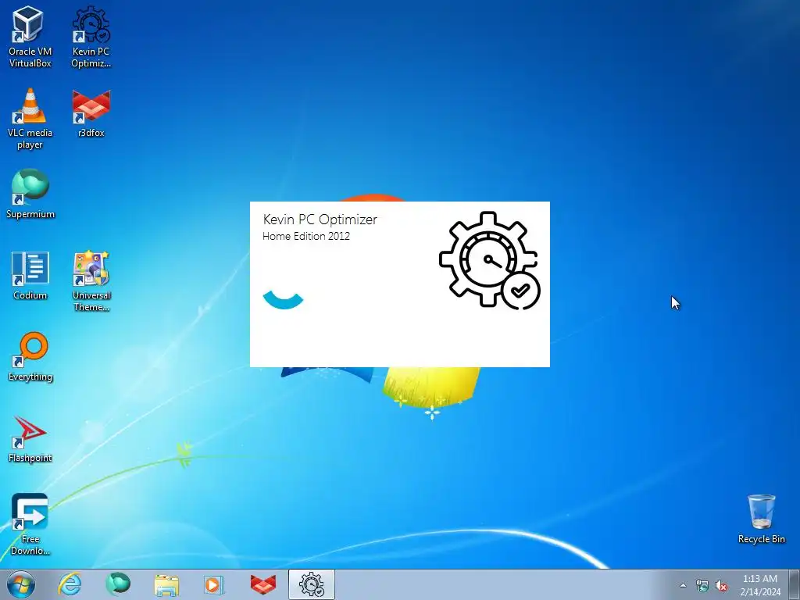Click Kevin PC Optimizer taskbar button
Screen dimensions: 800x600
coord(312,584)
